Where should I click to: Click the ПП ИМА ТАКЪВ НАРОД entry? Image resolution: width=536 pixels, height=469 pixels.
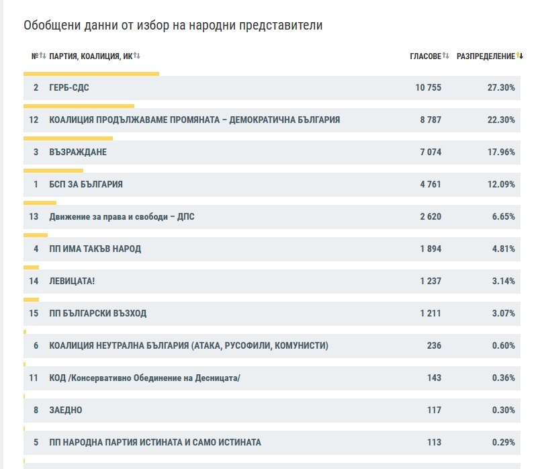(95, 249)
